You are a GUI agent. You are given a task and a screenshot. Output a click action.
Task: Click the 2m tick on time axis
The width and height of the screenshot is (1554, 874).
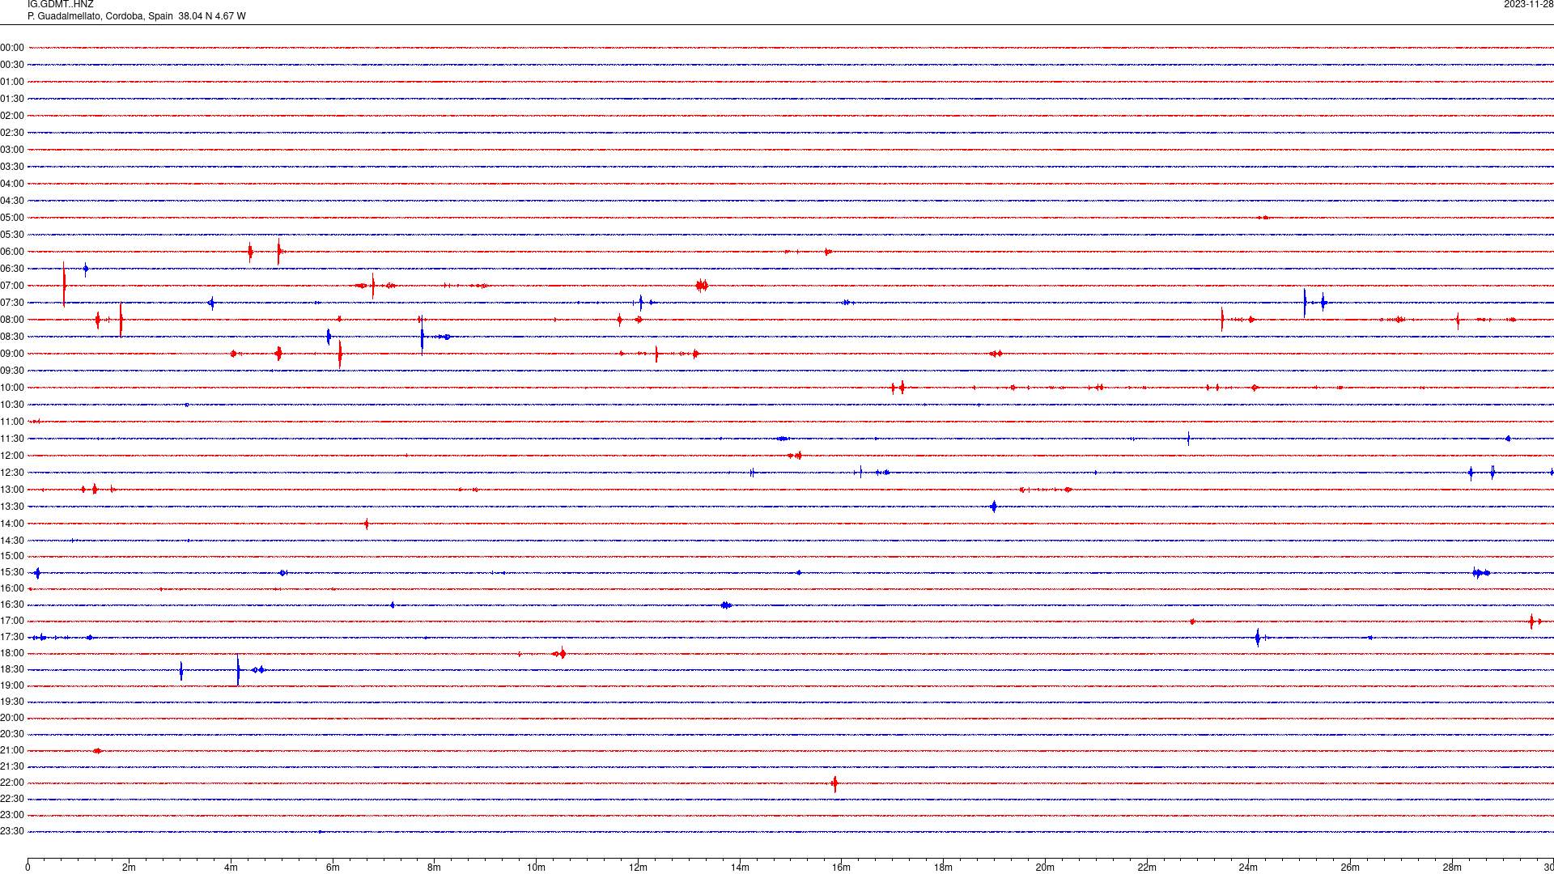(129, 868)
